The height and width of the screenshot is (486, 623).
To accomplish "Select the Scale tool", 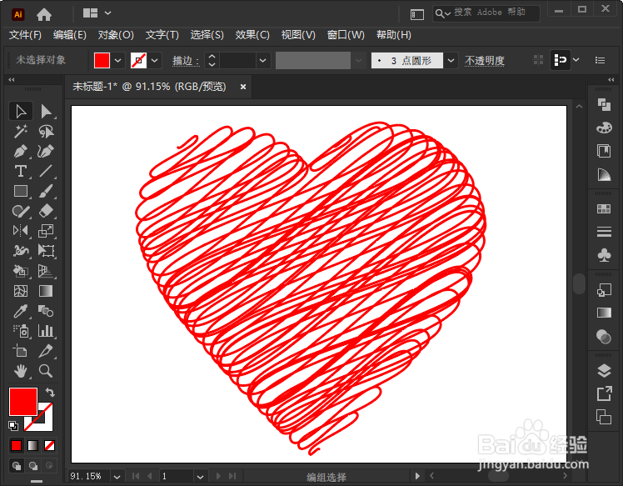I will pos(46,231).
